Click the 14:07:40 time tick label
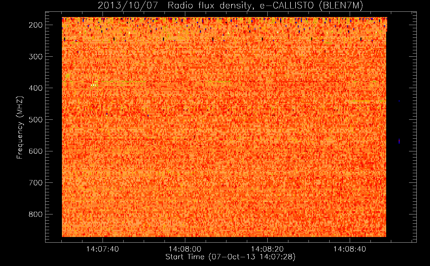This screenshot has height=266, width=430. [x=103, y=249]
